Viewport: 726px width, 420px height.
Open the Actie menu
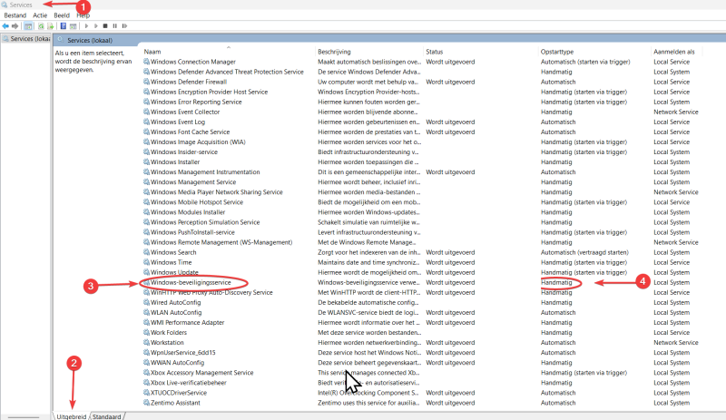pyautogui.click(x=40, y=15)
